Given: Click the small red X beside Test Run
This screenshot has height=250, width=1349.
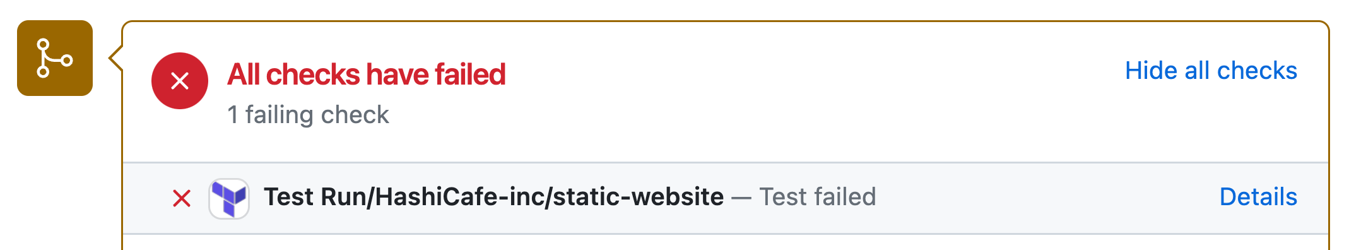Looking at the screenshot, I should [x=182, y=198].
